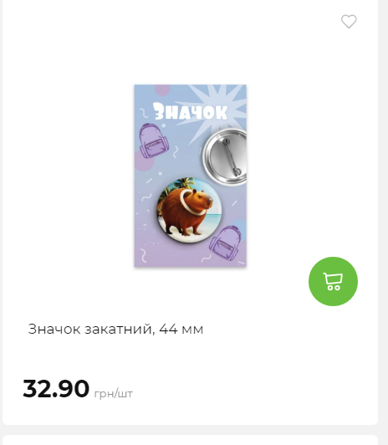Image resolution: width=388 pixels, height=445 pixels.
Task: Select the next product card below
Action: tap(191, 440)
